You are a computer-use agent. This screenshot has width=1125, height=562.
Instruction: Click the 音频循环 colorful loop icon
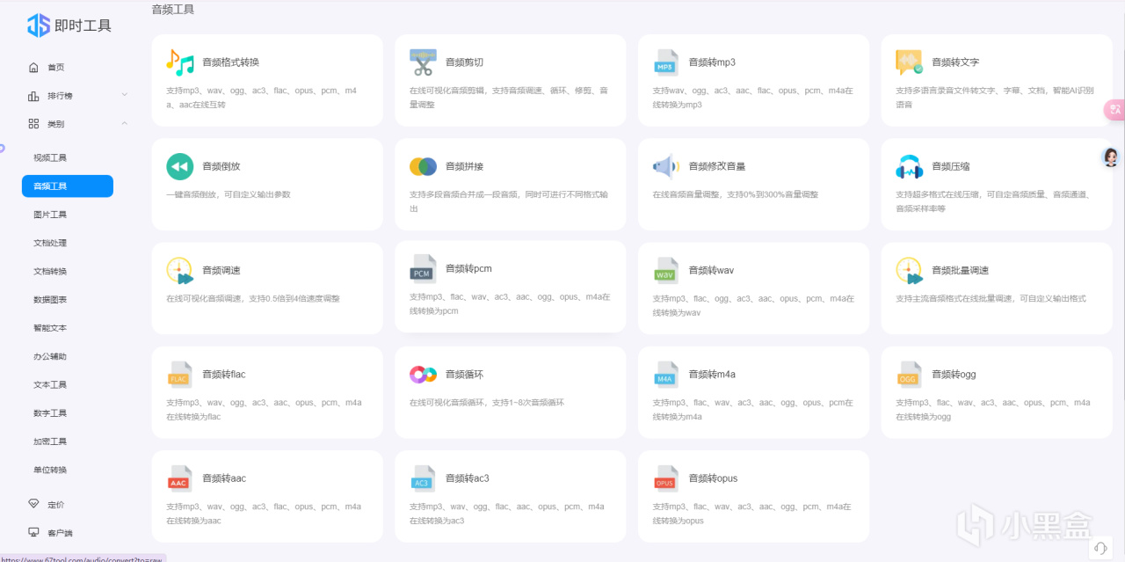(423, 375)
